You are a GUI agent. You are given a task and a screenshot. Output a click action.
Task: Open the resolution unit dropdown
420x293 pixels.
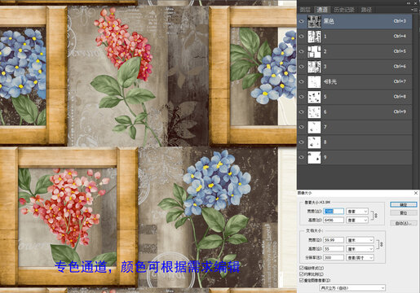click(360, 257)
